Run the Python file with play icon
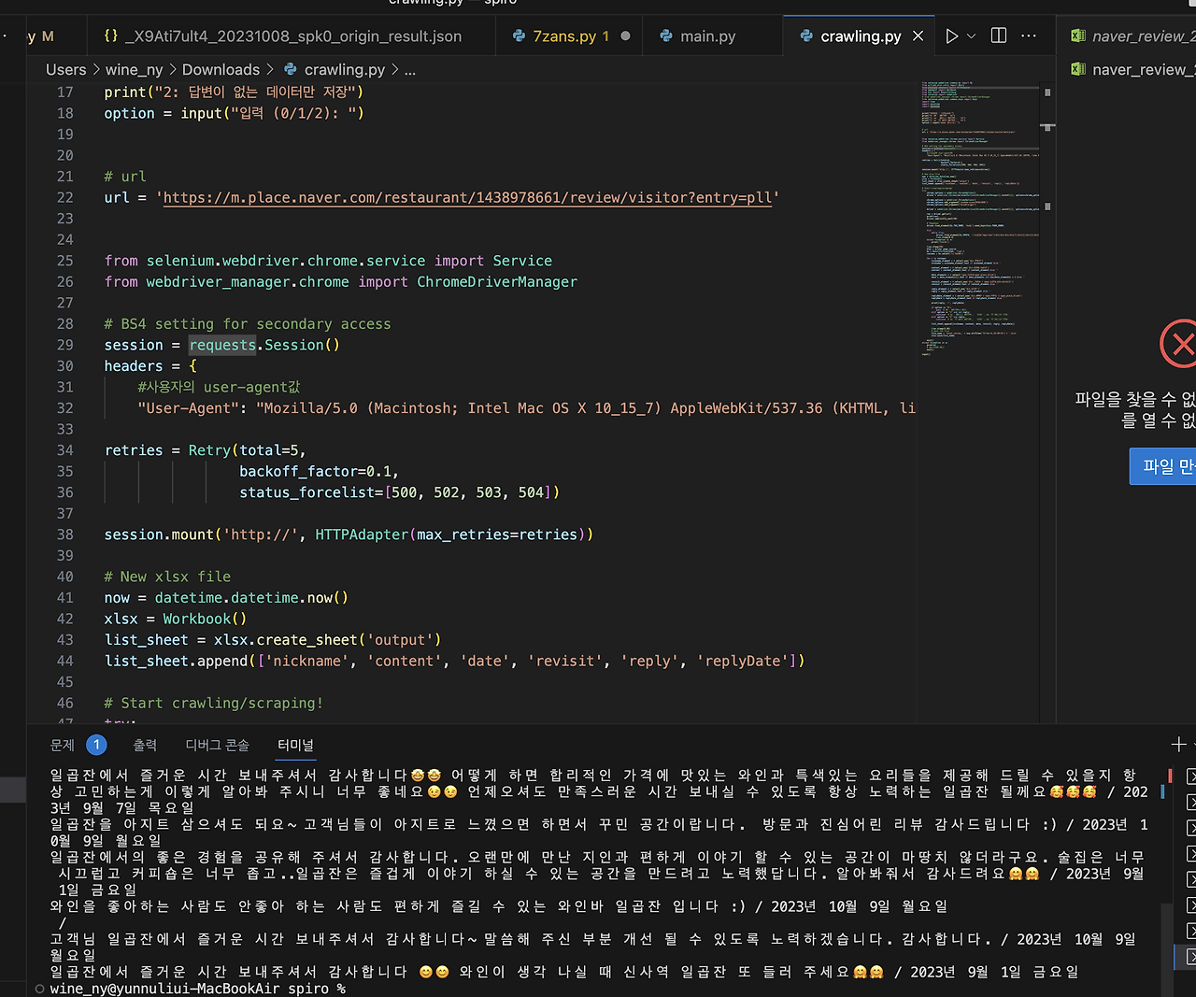This screenshot has width=1196, height=997. coord(951,36)
